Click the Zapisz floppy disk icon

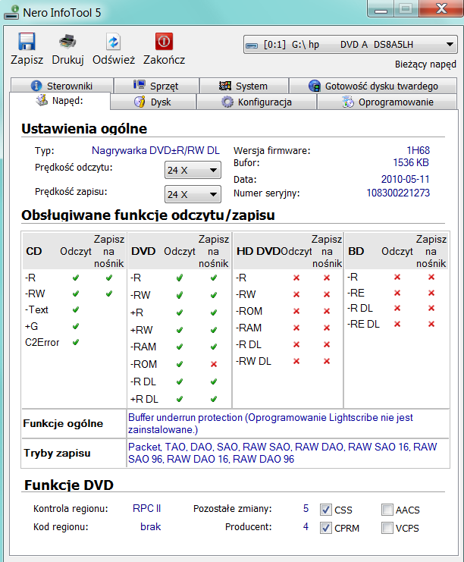(27, 42)
